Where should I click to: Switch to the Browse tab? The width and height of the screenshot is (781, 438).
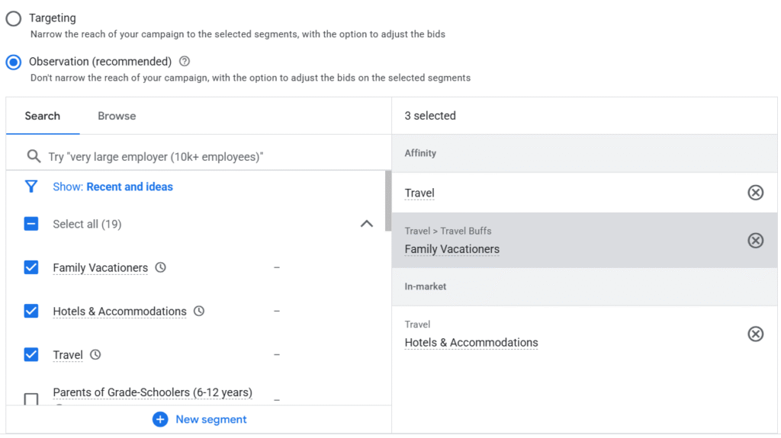point(117,116)
